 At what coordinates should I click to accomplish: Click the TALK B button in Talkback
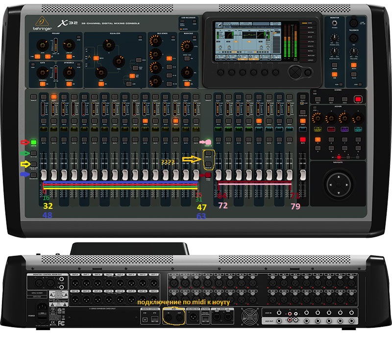tap(354, 74)
